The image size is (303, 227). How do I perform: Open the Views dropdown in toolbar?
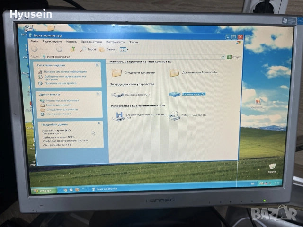(x=124, y=50)
